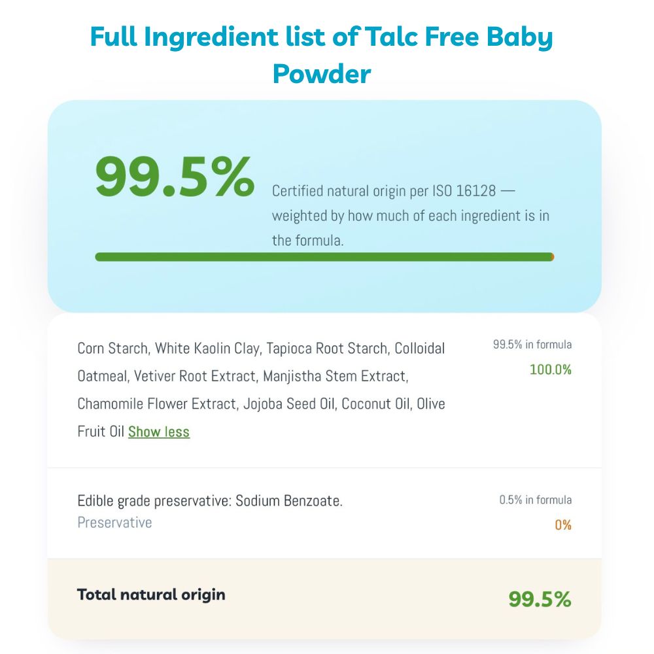The height and width of the screenshot is (654, 654).
Task: Click the large 99.5% green figure
Action: [x=175, y=177]
